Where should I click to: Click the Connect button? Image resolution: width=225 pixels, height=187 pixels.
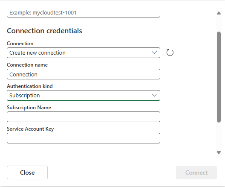[x=196, y=172]
